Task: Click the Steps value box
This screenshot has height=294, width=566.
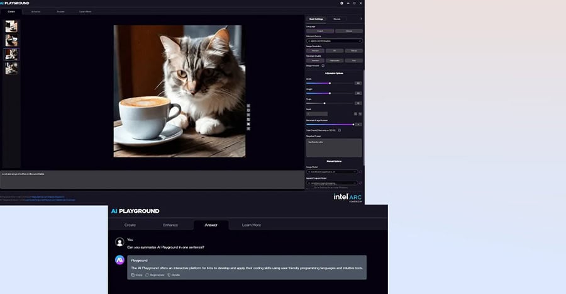Action: [358, 103]
